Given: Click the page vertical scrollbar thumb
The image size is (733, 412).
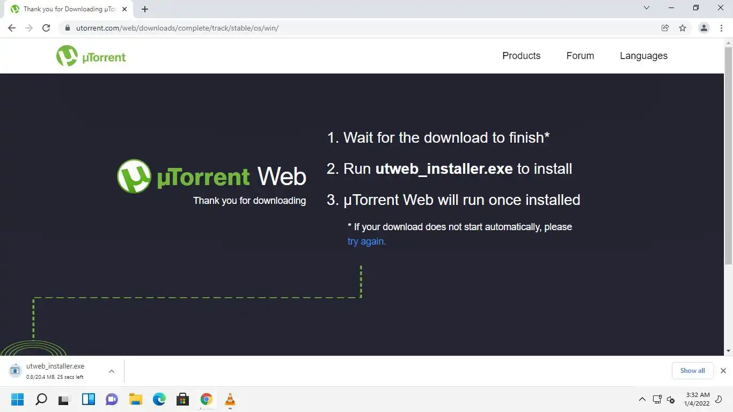Looking at the screenshot, I should pyautogui.click(x=728, y=157).
